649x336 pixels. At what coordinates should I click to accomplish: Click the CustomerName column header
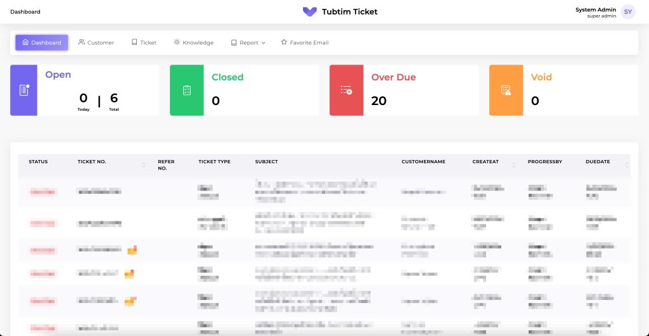point(423,162)
